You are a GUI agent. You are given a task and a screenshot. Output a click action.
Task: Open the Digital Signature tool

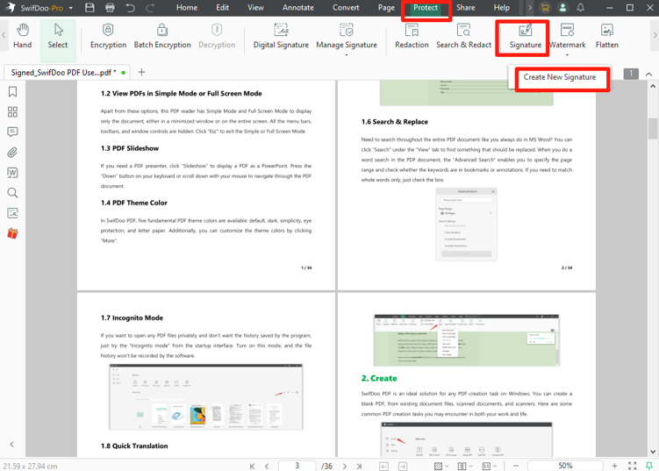[281, 36]
